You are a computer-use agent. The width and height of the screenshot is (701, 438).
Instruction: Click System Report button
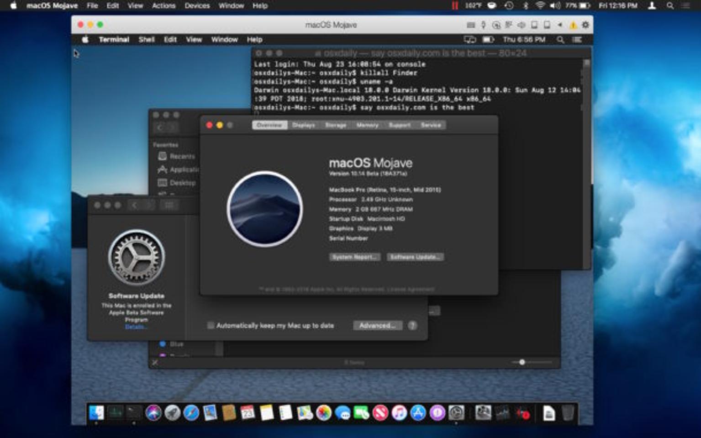[x=355, y=257]
